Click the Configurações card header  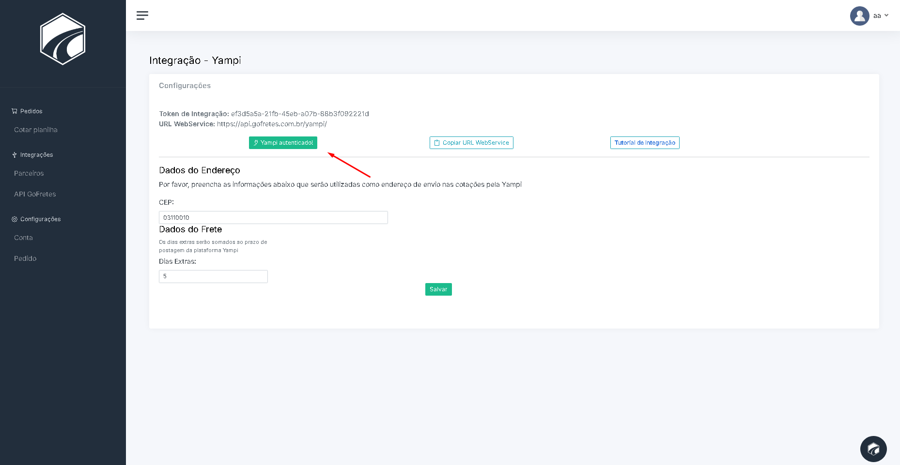click(185, 86)
